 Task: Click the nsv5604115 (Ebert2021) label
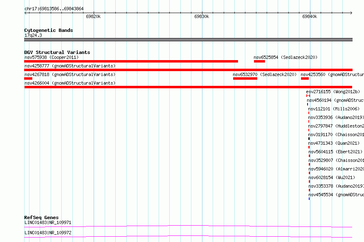335,152
